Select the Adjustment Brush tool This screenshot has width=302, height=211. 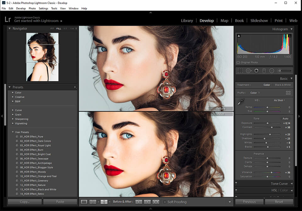pyautogui.click(x=280, y=71)
